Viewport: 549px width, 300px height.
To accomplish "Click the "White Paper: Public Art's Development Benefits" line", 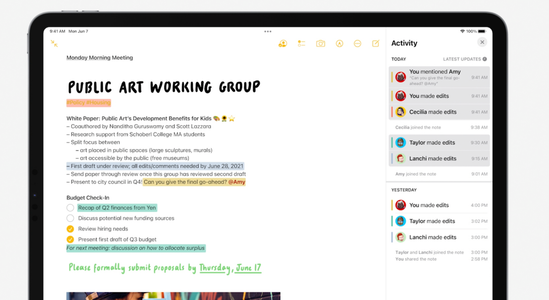I will point(151,118).
